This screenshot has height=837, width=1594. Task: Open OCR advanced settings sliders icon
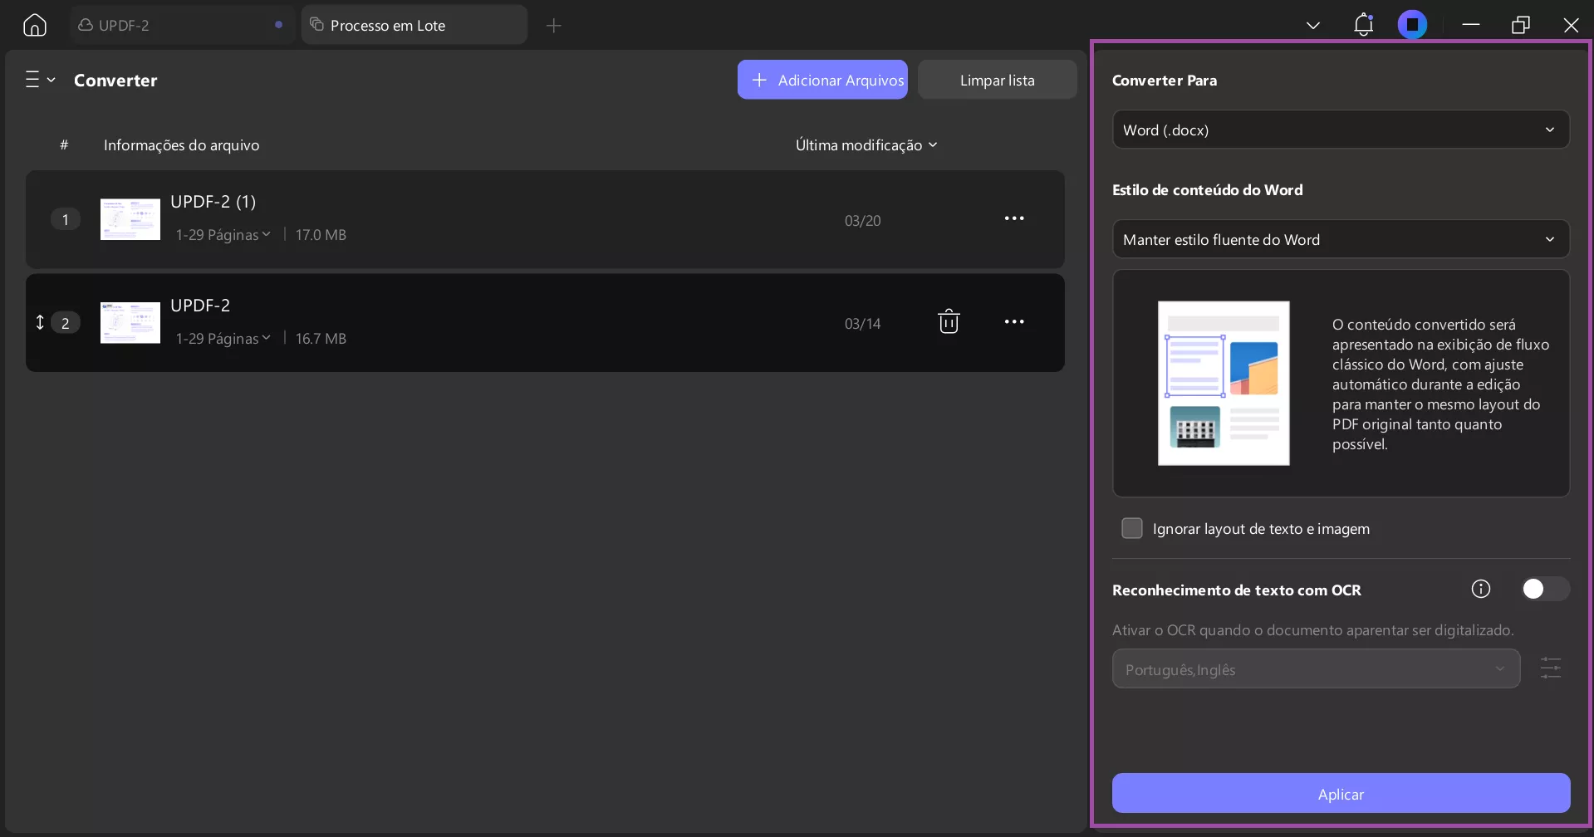[1551, 668]
